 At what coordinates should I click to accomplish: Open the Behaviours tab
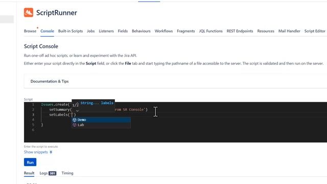point(141,31)
